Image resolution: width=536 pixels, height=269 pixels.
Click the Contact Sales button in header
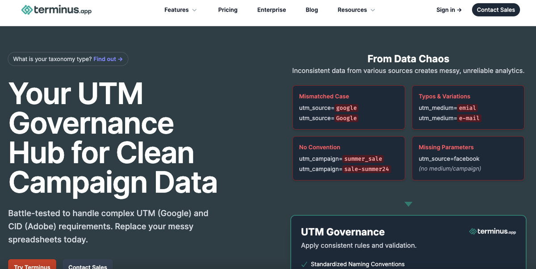496,10
